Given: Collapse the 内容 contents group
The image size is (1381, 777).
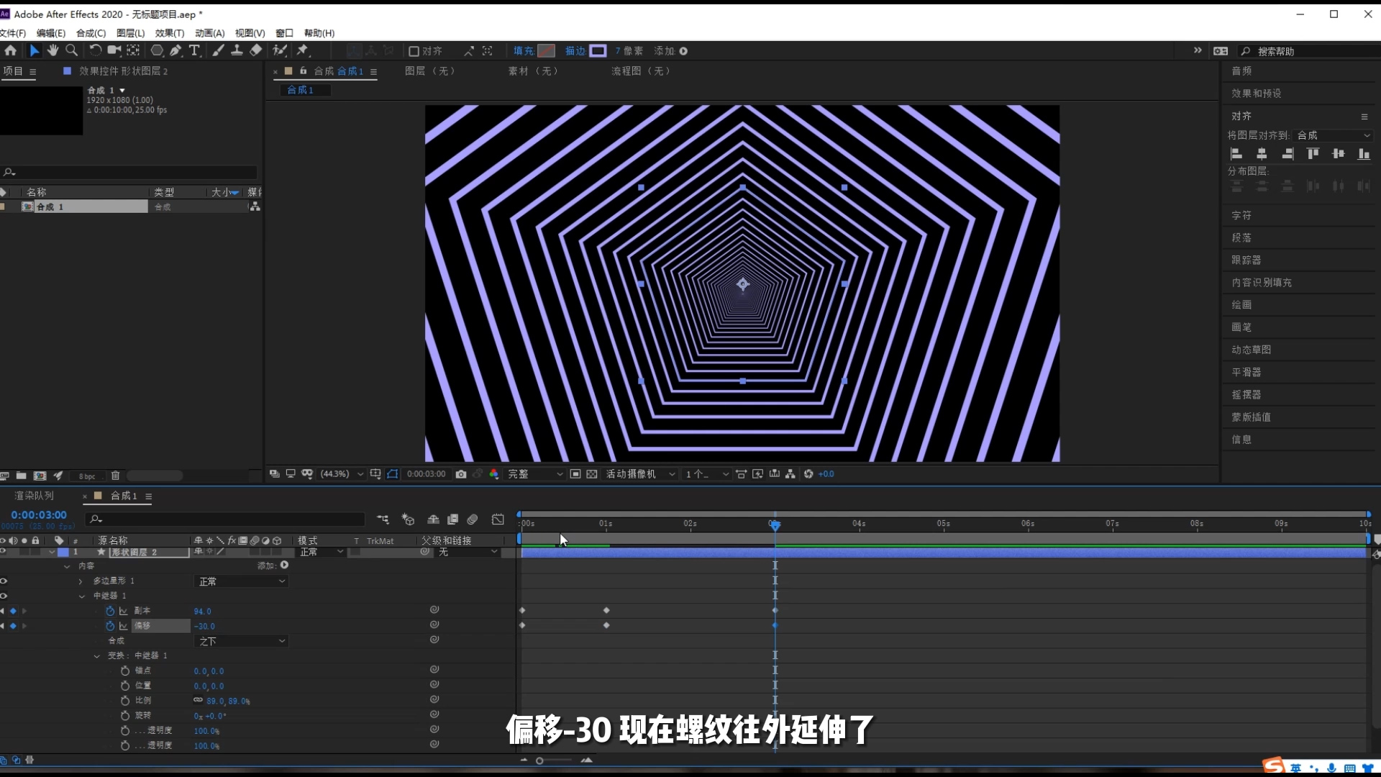Looking at the screenshot, I should point(67,566).
